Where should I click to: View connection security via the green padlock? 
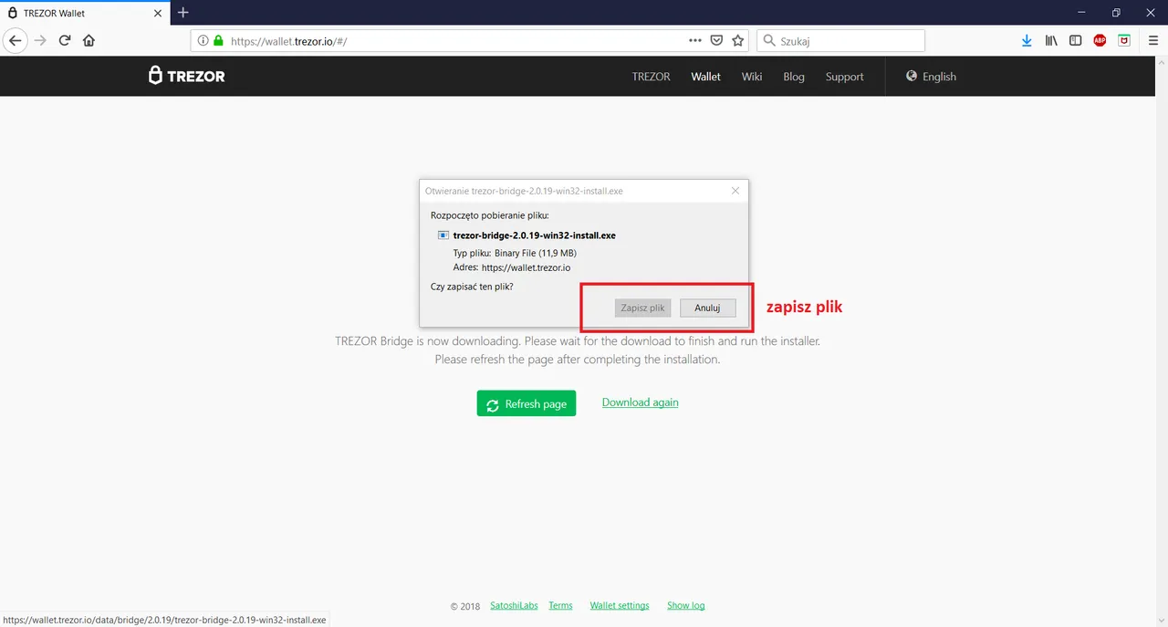(218, 40)
